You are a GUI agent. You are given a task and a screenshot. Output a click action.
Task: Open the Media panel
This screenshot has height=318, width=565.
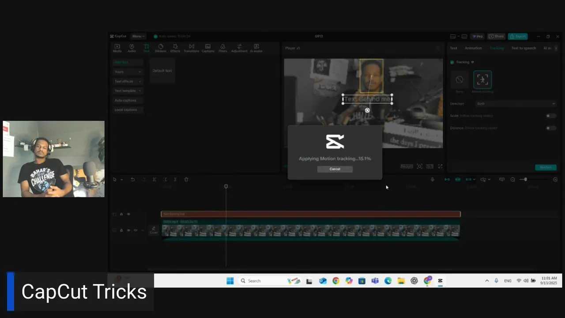pyautogui.click(x=117, y=48)
